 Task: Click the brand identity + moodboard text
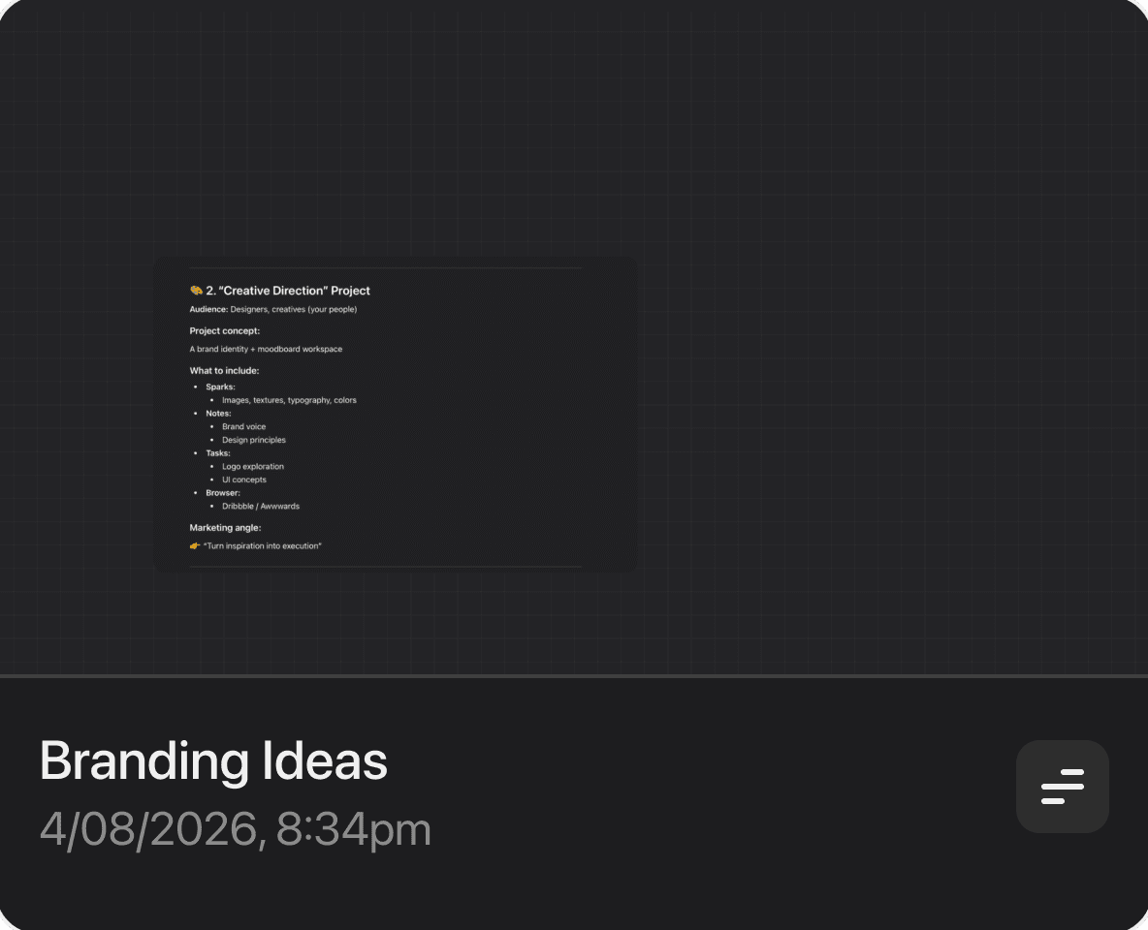coord(266,349)
